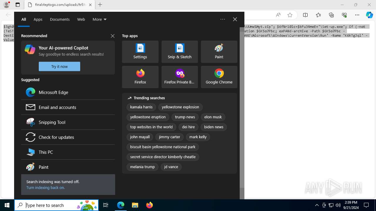Viewport: 376px width, 211px height.
Task: Search secret service director kimberly cheatle
Action: (x=163, y=157)
